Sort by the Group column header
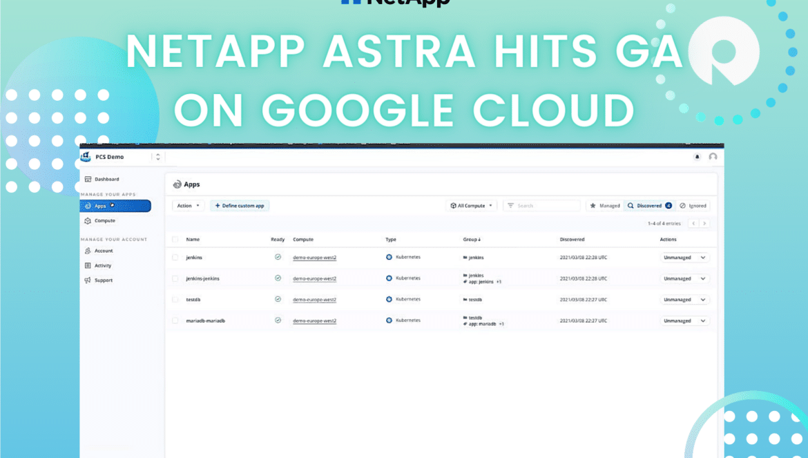Screen dimensions: 808x458 472,240
